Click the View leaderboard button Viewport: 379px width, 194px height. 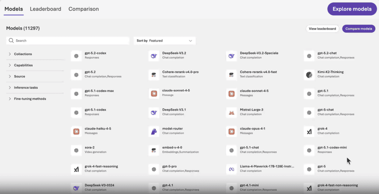pos(322,29)
